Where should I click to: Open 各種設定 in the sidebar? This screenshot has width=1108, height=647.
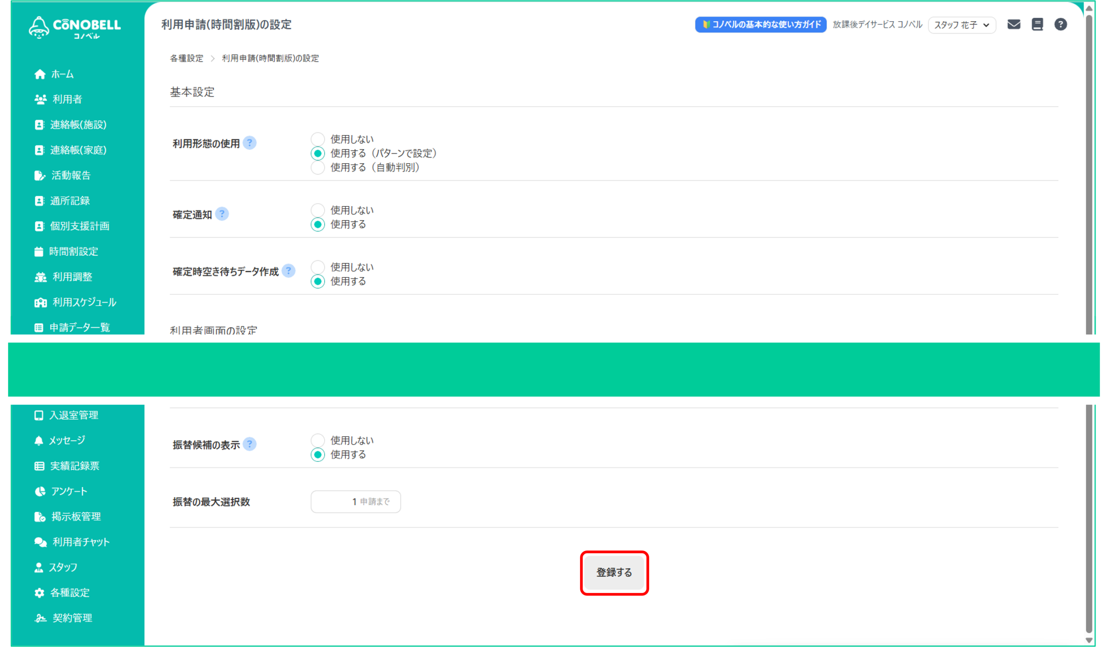click(x=70, y=592)
